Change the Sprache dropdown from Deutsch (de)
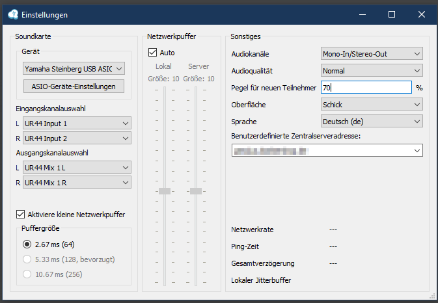This screenshot has width=438, height=303. click(x=372, y=121)
